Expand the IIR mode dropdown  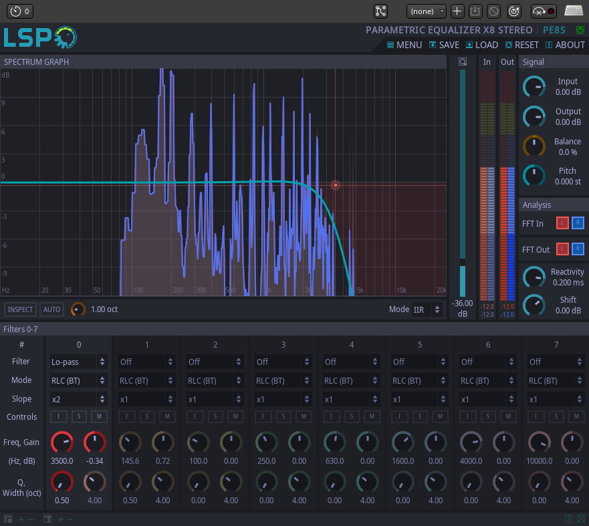(427, 309)
